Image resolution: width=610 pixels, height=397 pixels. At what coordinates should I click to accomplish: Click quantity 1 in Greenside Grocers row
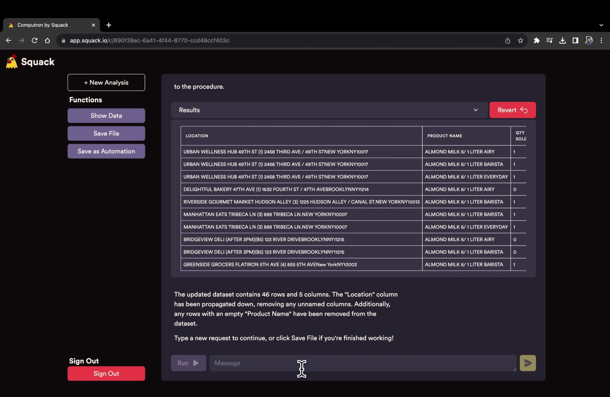coord(518,264)
